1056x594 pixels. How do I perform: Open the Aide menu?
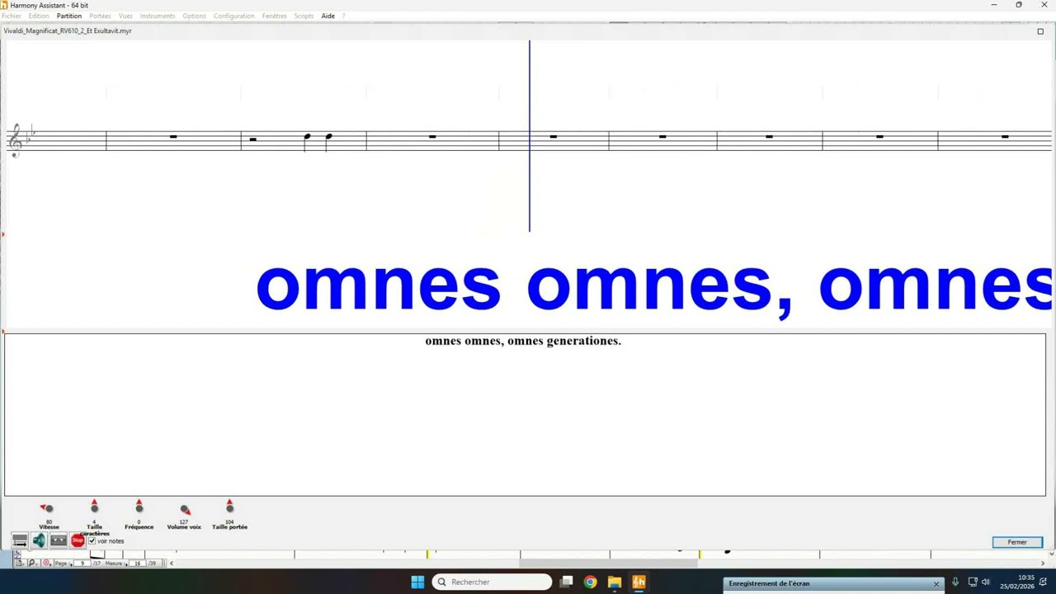pyautogui.click(x=328, y=16)
